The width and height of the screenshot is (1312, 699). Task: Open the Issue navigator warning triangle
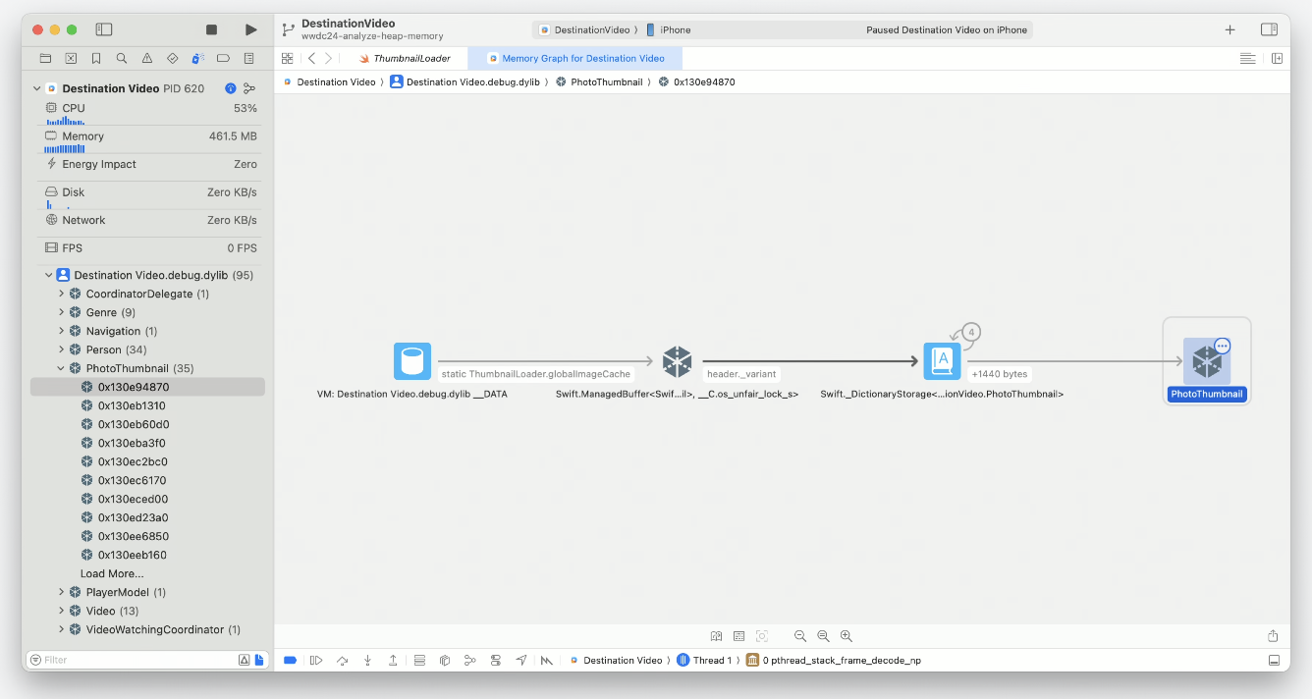coord(147,58)
